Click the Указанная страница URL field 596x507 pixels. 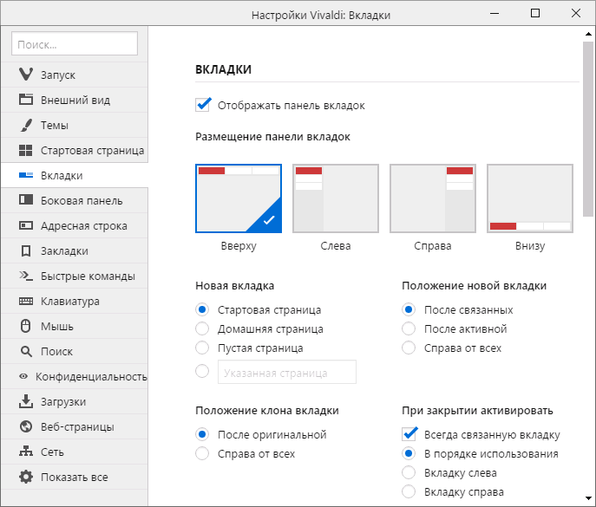(286, 372)
